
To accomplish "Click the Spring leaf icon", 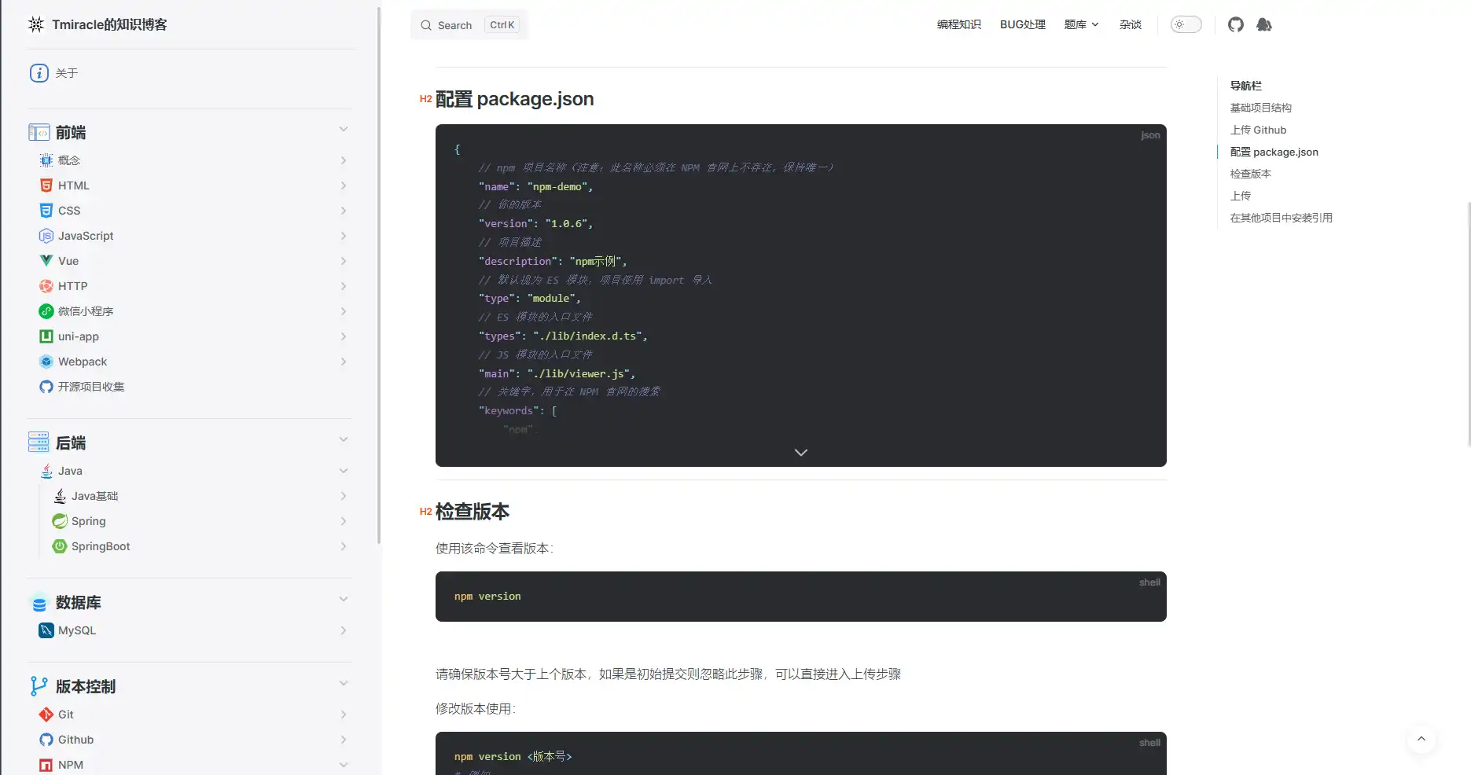I will [60, 521].
